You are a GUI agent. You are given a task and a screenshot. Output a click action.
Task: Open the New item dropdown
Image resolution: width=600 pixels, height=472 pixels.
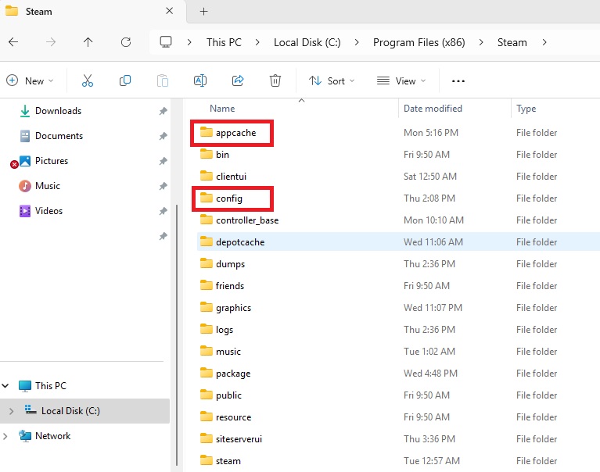pos(30,81)
